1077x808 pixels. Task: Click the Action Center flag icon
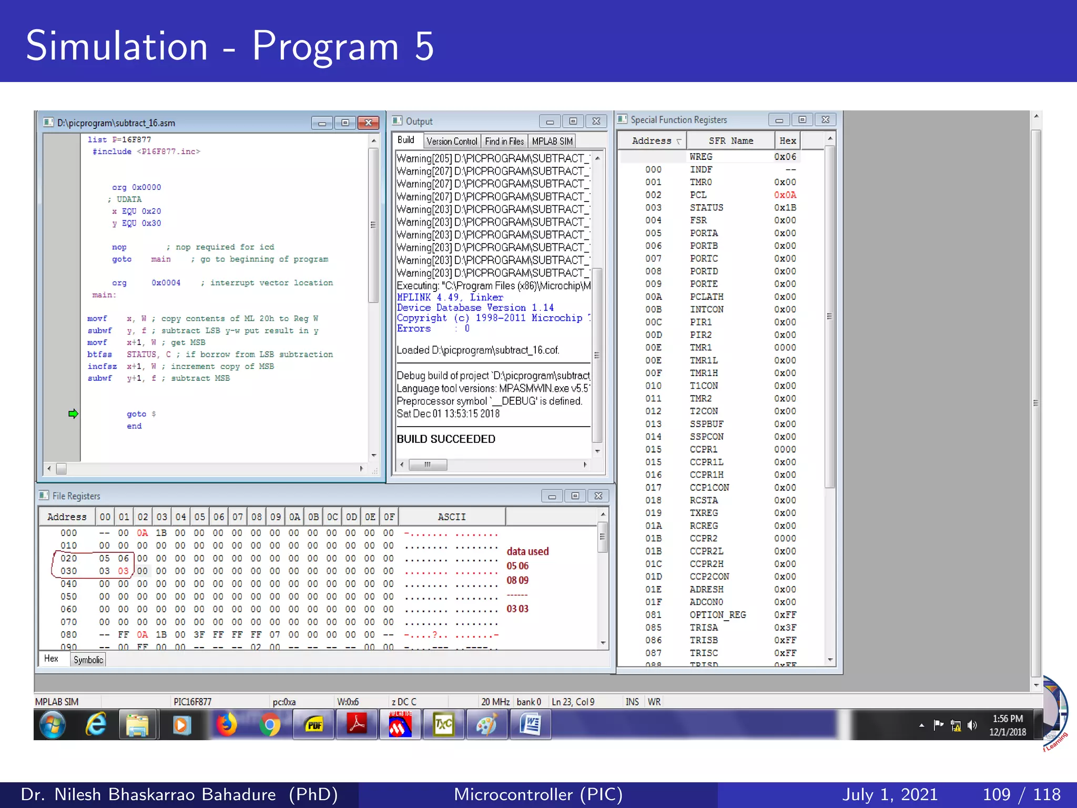tap(938, 725)
